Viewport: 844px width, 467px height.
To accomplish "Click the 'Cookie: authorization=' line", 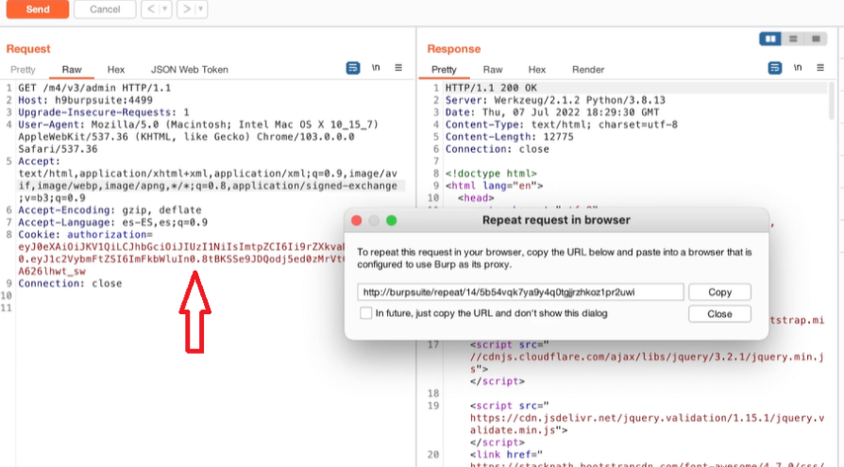I will click(x=85, y=235).
